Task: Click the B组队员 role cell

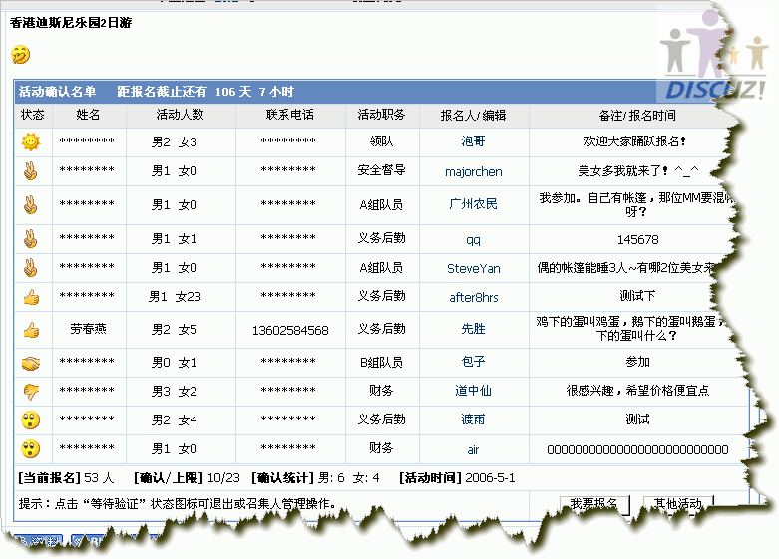Action: point(381,362)
